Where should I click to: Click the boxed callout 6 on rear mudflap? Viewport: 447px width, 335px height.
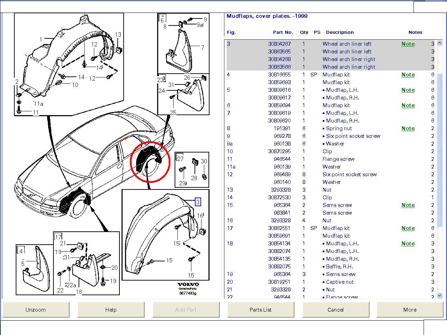(162, 19)
